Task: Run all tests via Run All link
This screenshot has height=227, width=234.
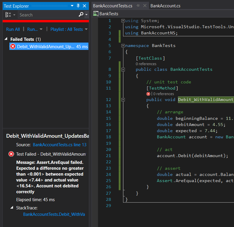Action: coord(13,29)
